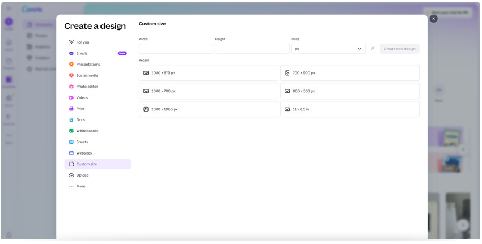Open Photo editor via its icon
This screenshot has height=244, width=482.
71,87
